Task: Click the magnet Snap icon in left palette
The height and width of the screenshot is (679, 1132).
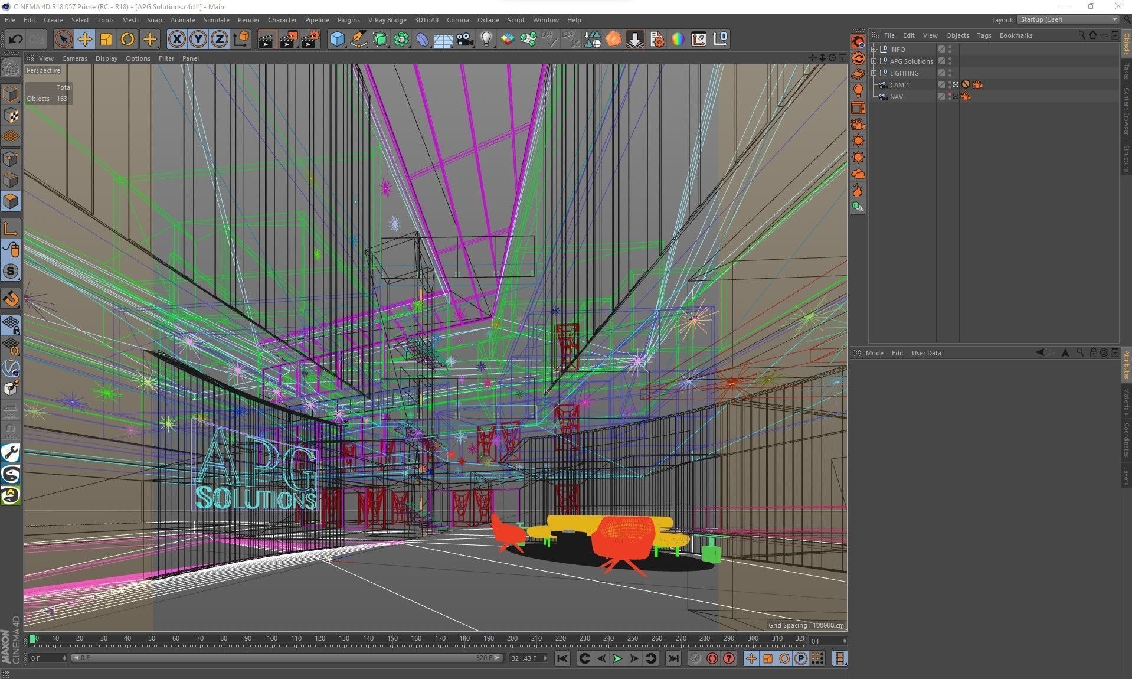Action: (11, 298)
